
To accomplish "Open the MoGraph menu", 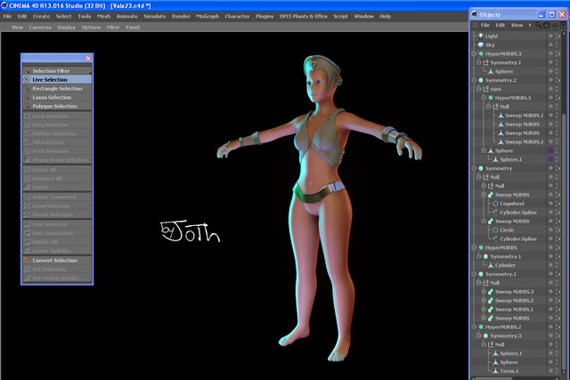I will click(208, 16).
